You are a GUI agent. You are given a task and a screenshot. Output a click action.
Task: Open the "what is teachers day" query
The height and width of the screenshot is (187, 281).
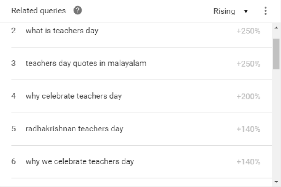(x=62, y=31)
